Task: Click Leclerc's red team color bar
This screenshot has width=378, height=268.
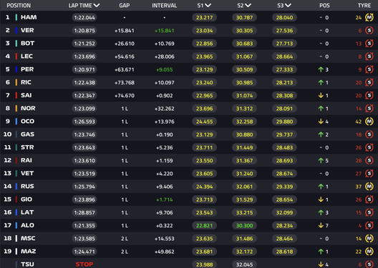Action: pos(16,56)
